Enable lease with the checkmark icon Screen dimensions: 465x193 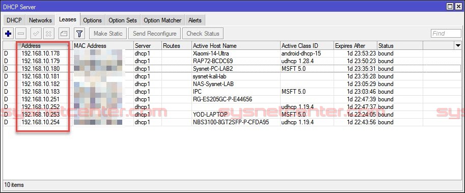point(37,34)
